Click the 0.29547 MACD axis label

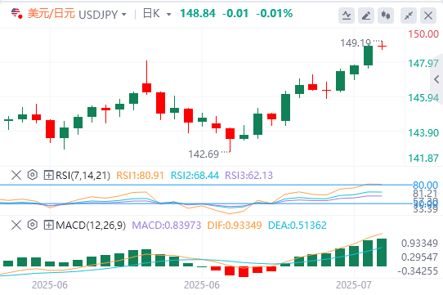419,257
